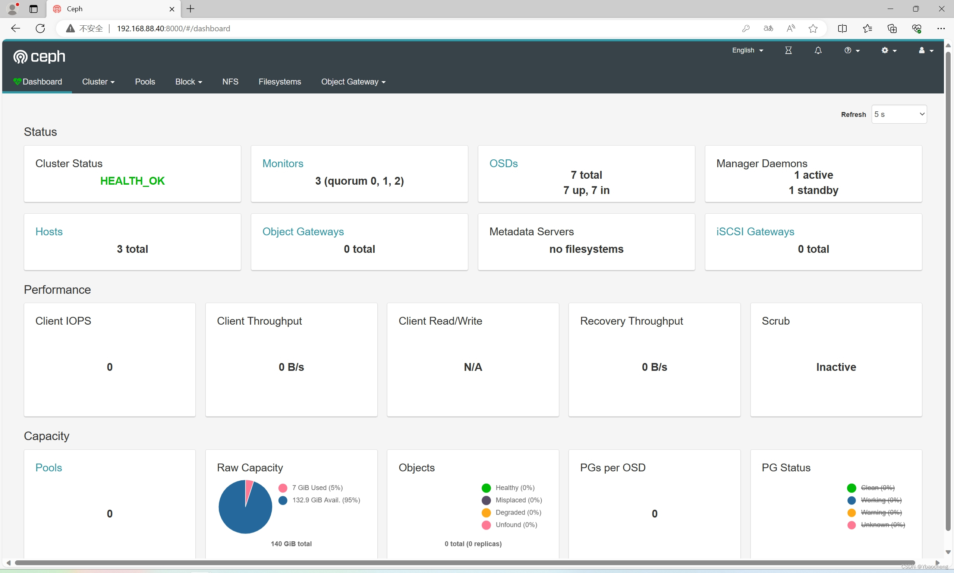Toggle the Warning PG status legend

pyautogui.click(x=874, y=513)
